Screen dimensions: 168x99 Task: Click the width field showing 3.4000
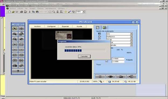(118, 59)
